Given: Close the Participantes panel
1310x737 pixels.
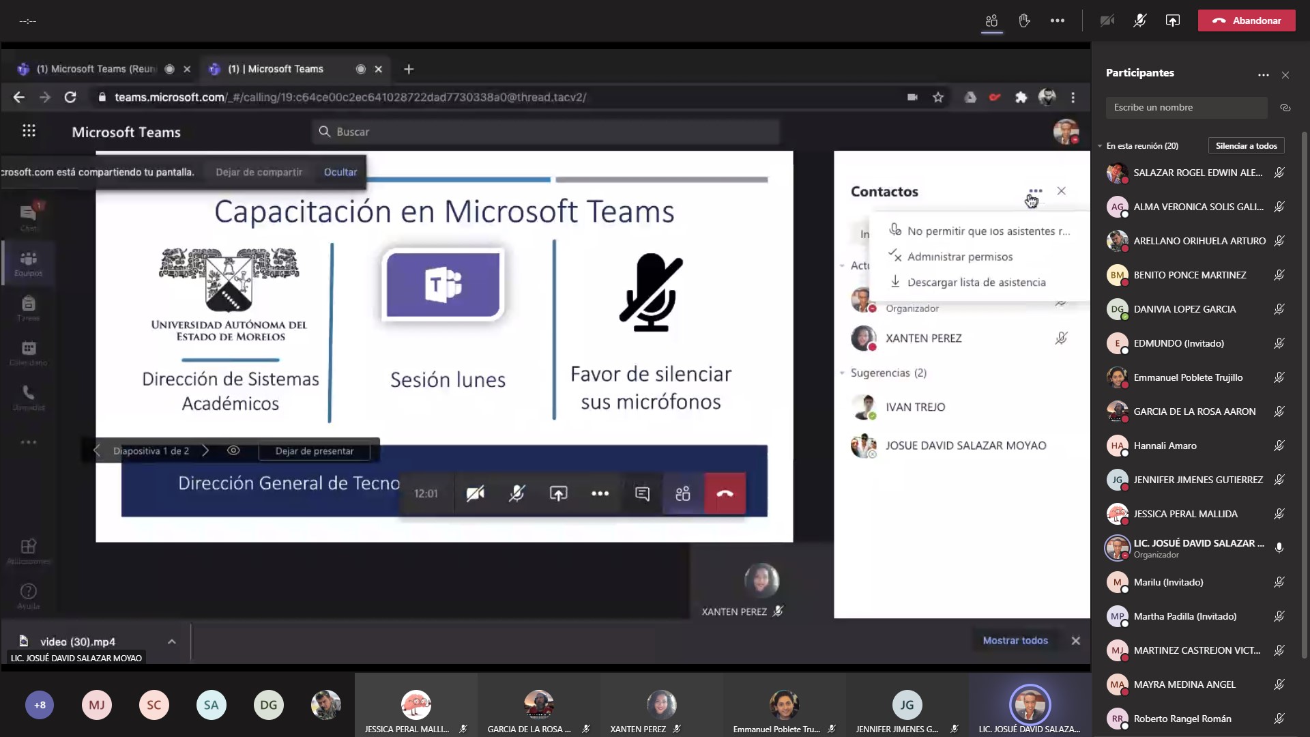Looking at the screenshot, I should [1285, 75].
